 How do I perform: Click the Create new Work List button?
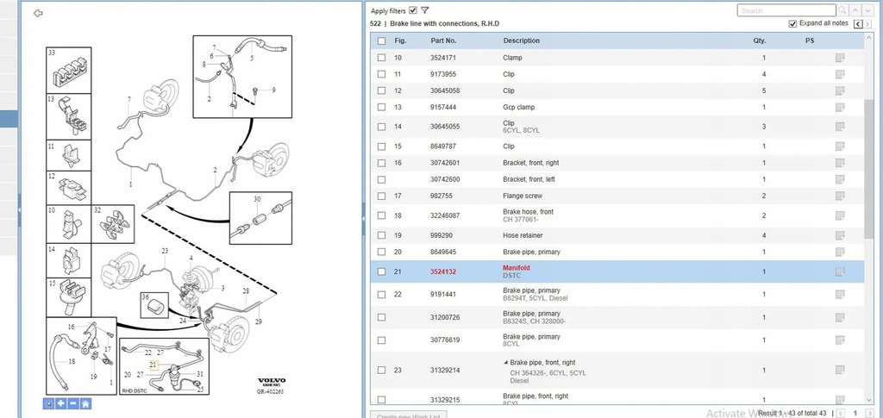click(x=409, y=415)
